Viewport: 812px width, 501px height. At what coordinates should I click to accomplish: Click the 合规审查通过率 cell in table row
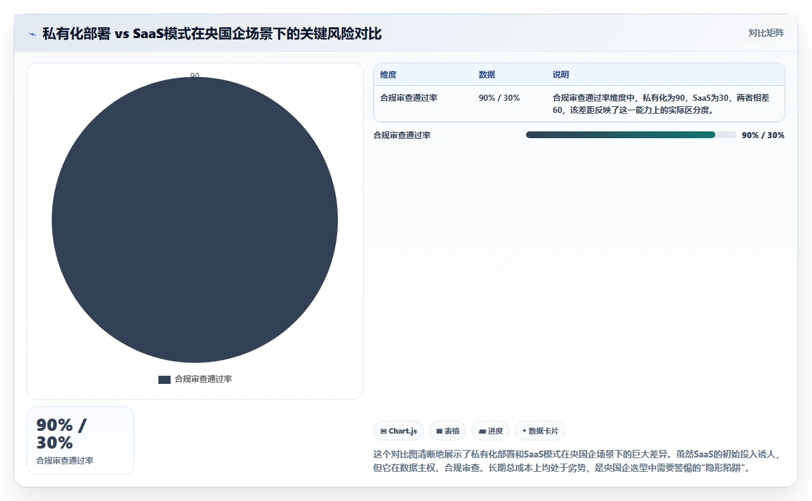(409, 98)
